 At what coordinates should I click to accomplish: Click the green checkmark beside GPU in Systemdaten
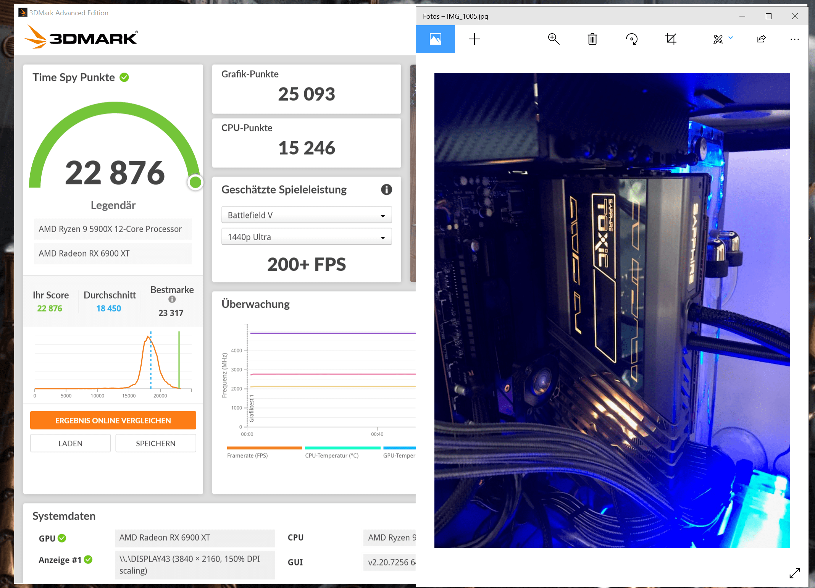(x=62, y=538)
